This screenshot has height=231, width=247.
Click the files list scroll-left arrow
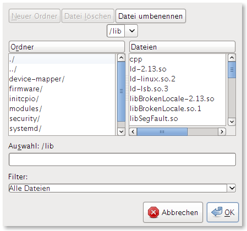[133, 131]
